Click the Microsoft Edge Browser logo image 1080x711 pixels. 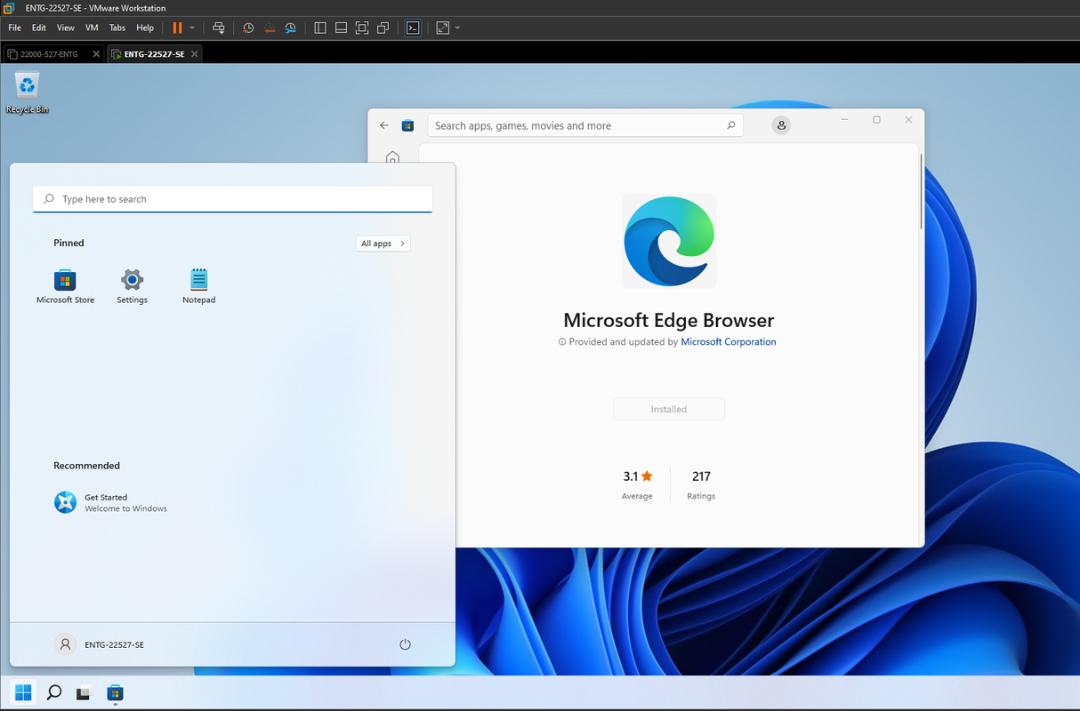pos(669,241)
